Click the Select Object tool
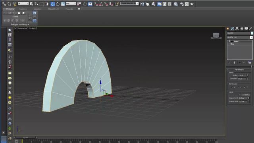254x143 pixels. tap(31, 4)
